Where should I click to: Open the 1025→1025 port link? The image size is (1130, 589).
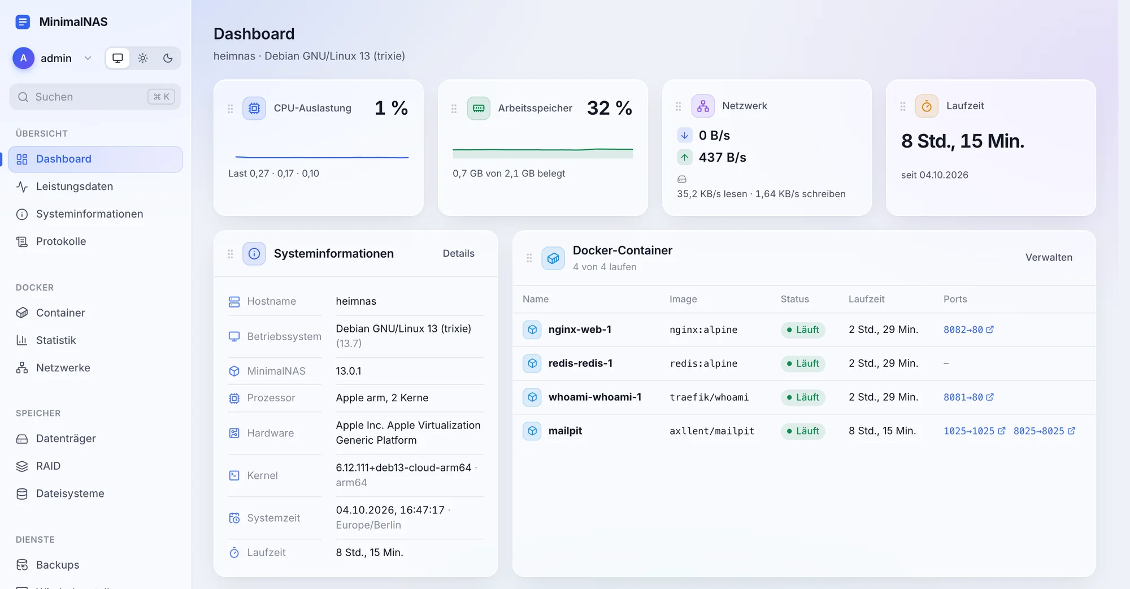975,431
